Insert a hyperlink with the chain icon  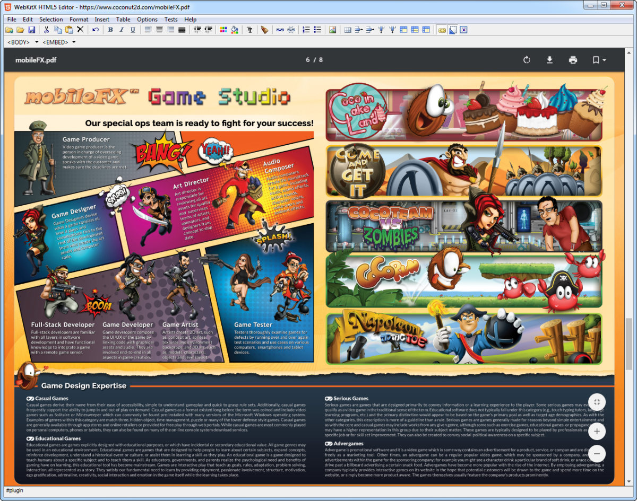(280, 30)
